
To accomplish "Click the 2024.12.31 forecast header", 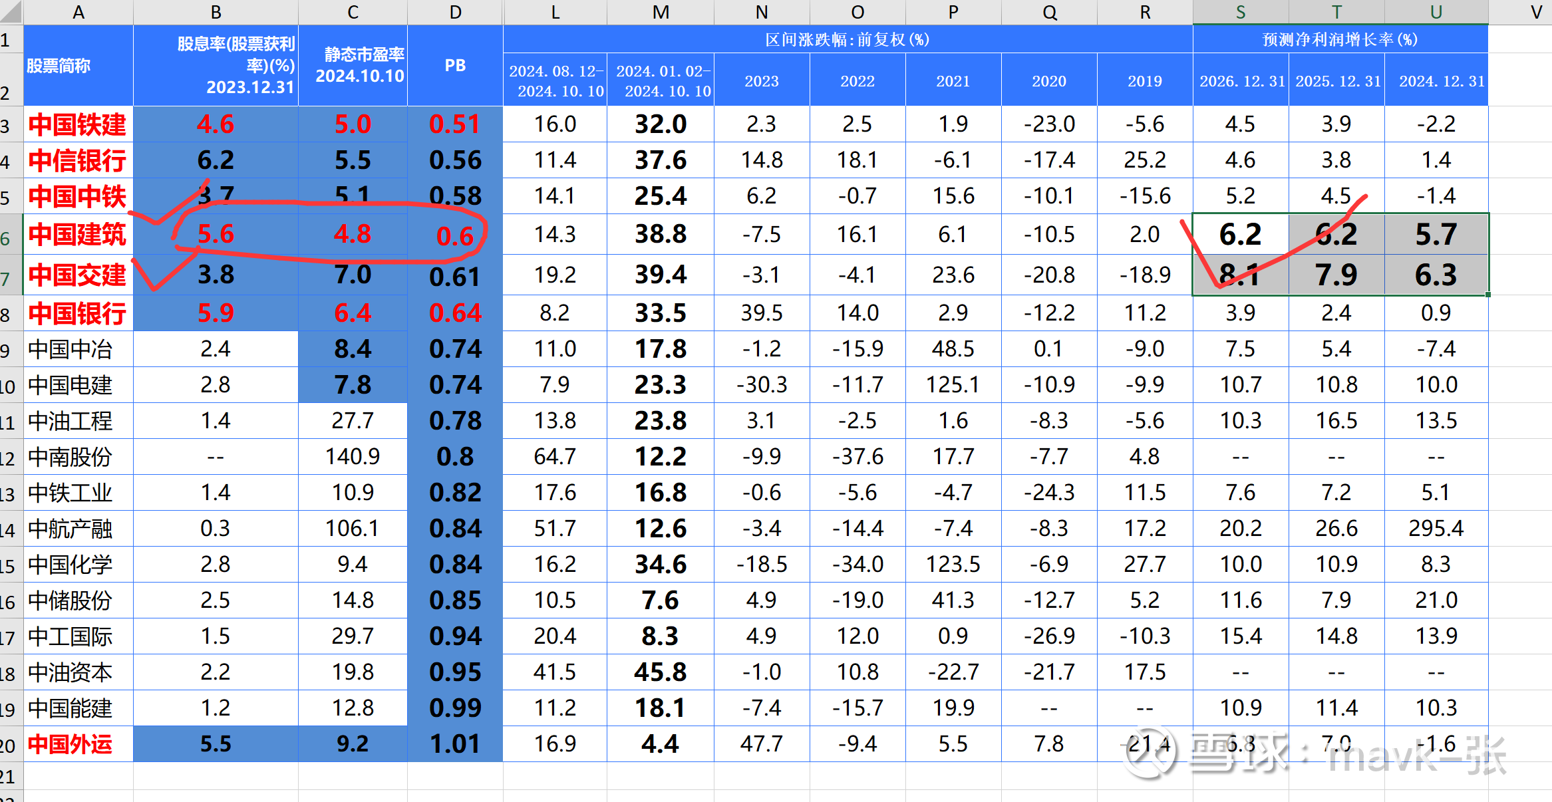I will tap(1436, 80).
